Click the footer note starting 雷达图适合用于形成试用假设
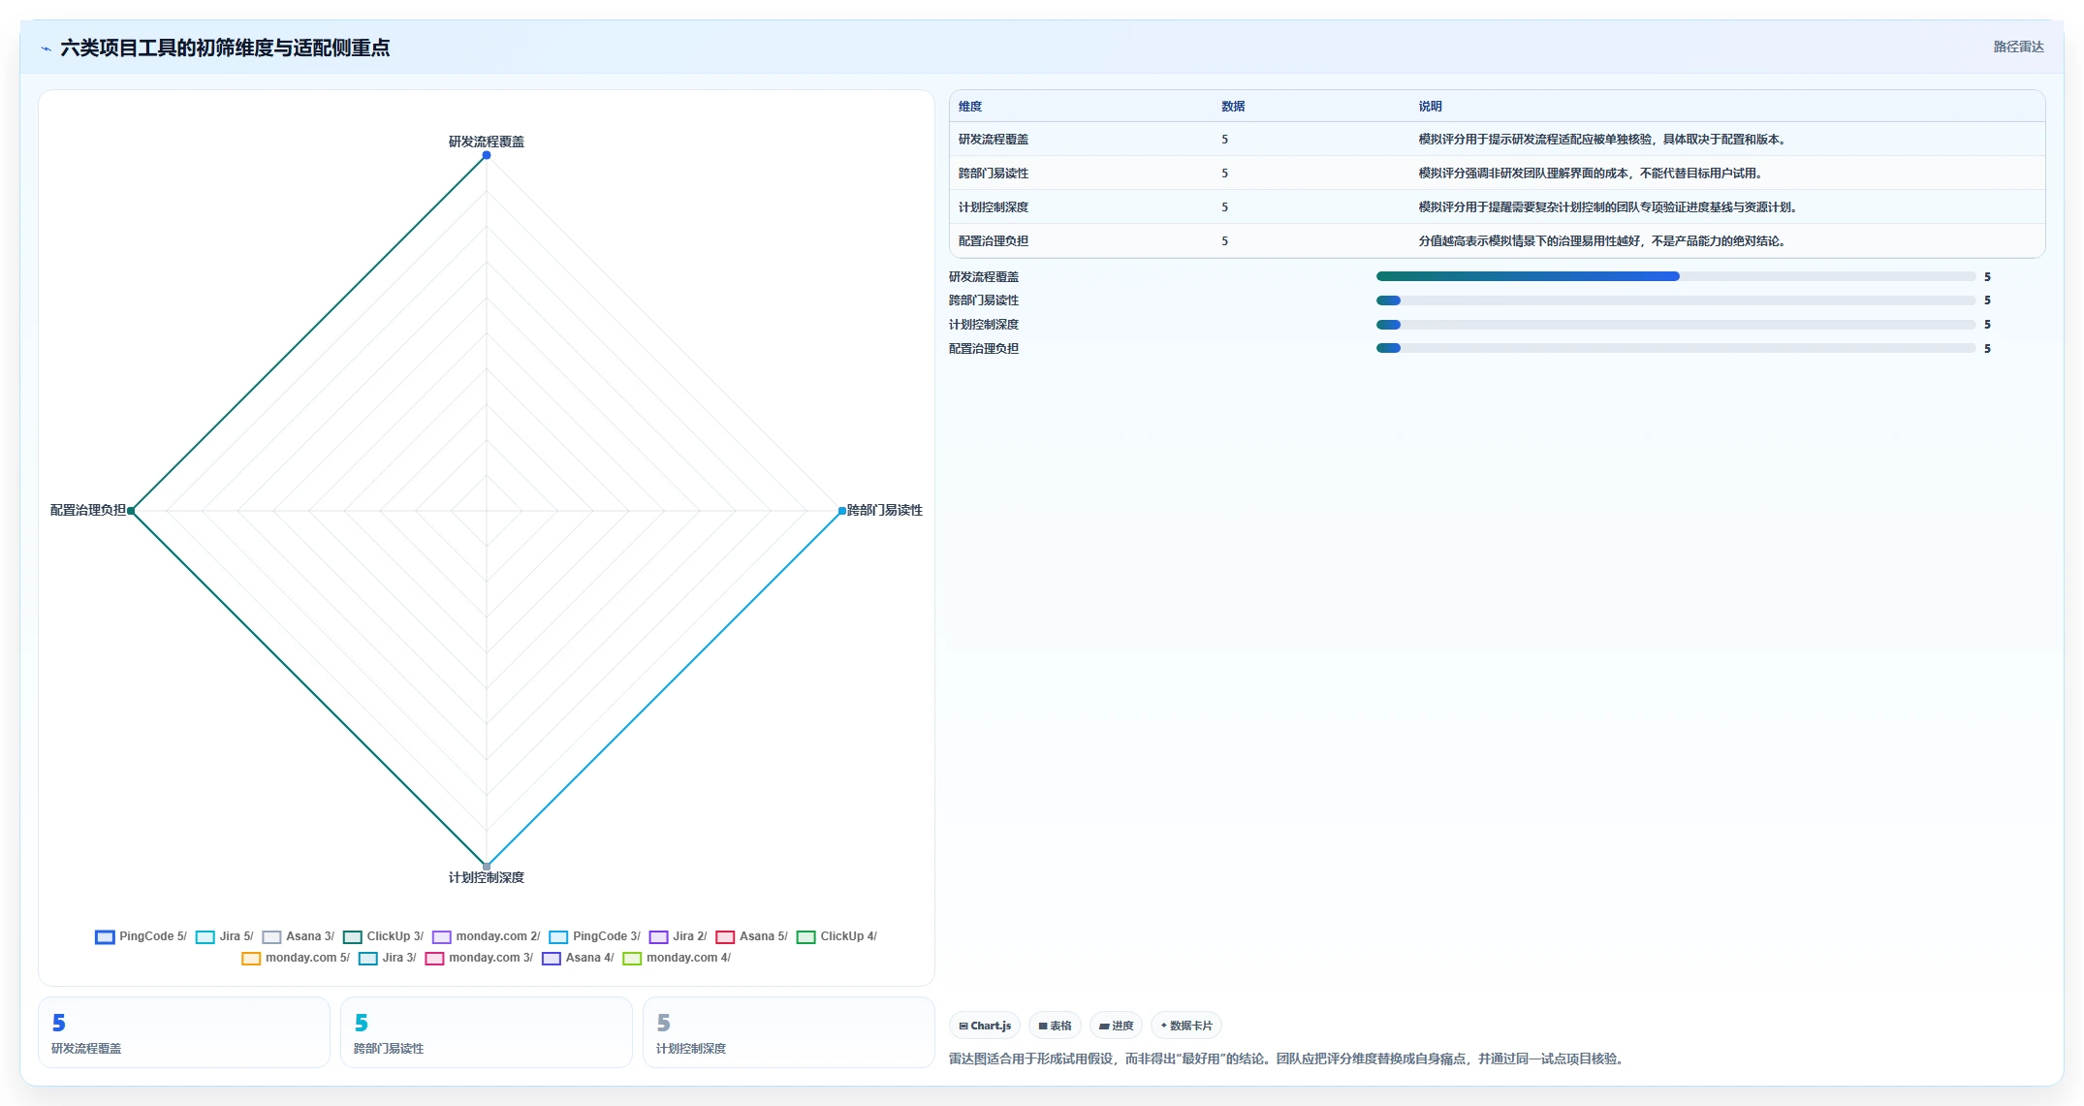This screenshot has width=2084, height=1106. [x=1288, y=1059]
